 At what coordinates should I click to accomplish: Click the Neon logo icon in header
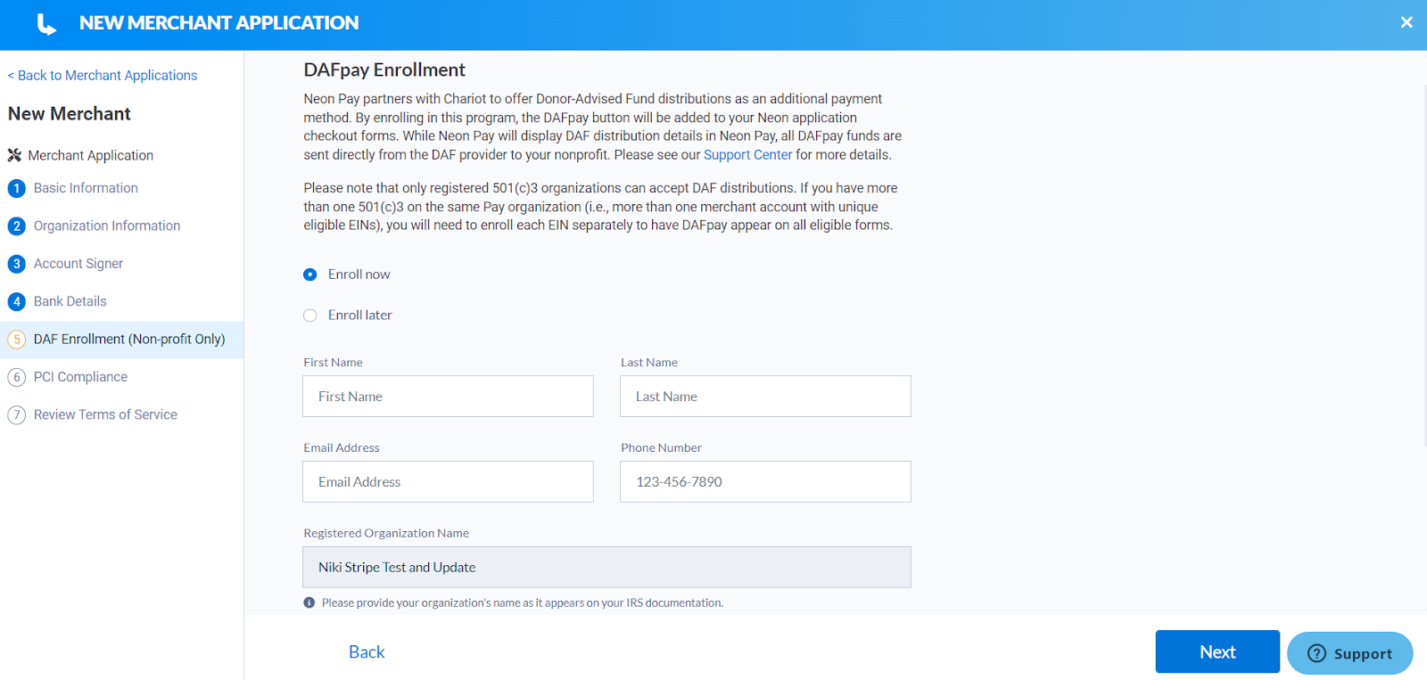click(46, 24)
